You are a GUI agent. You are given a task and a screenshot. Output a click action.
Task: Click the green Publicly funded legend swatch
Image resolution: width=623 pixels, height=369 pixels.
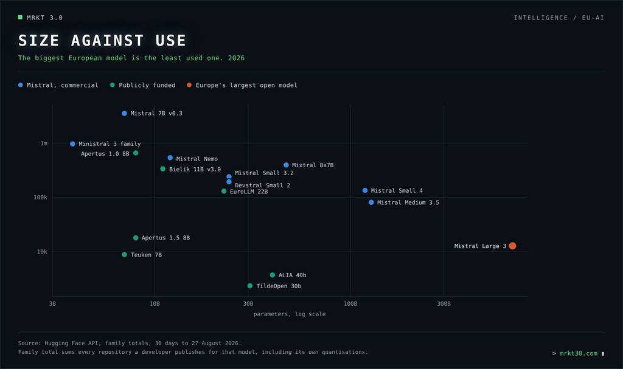point(113,85)
